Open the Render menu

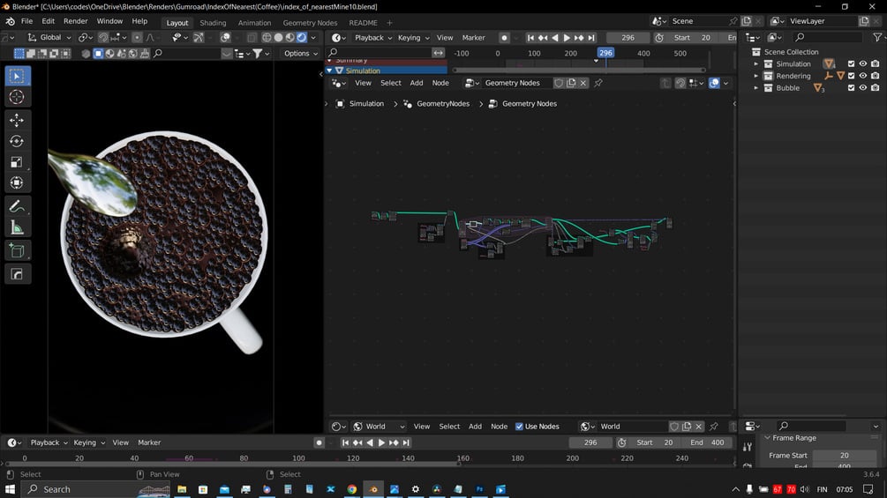[76, 21]
